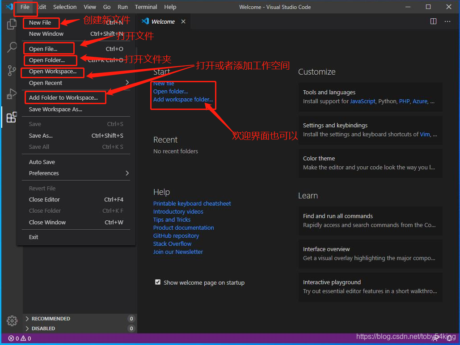The image size is (460, 345).
Task: Expand the DISABLED extensions section
Action: click(79, 328)
